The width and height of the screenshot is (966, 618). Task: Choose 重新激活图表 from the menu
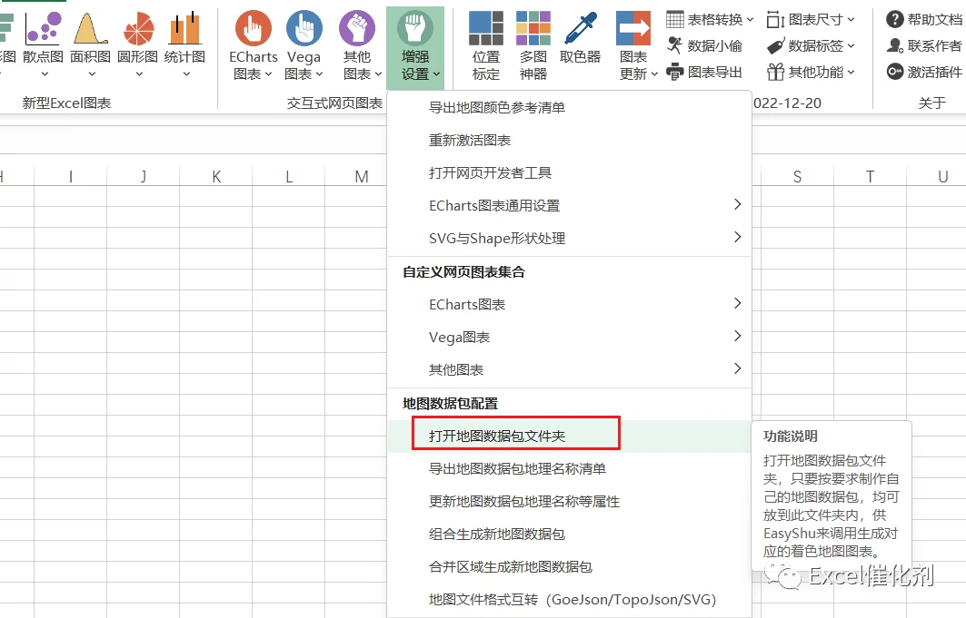click(570, 140)
